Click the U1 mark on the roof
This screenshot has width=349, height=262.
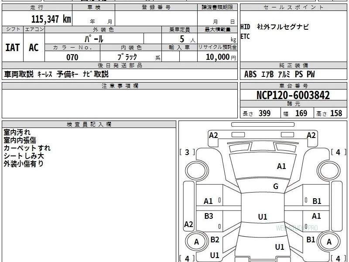[x=263, y=217]
